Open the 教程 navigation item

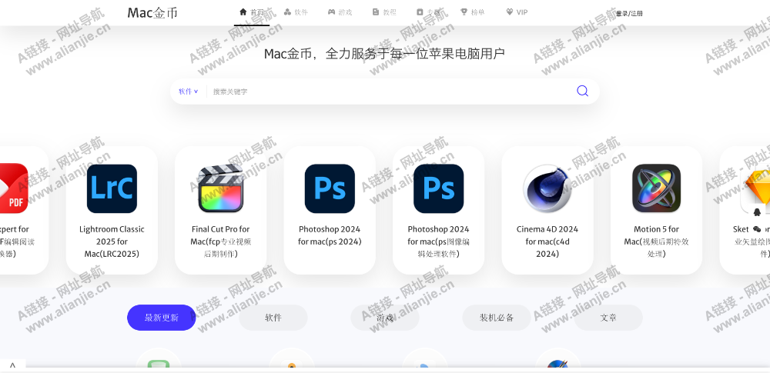click(x=384, y=12)
